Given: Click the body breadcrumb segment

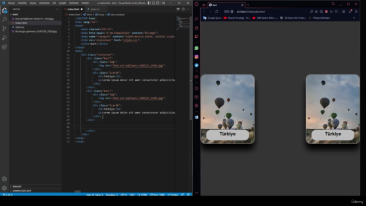Looking at the screenshot, I should pos(100,14).
